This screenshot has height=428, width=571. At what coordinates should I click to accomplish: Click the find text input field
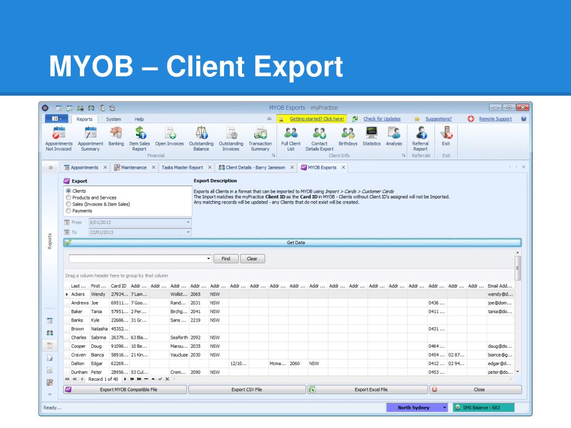[x=137, y=259]
